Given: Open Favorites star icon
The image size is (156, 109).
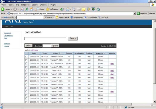Looking at the screenshot, I should (x=48, y=9).
